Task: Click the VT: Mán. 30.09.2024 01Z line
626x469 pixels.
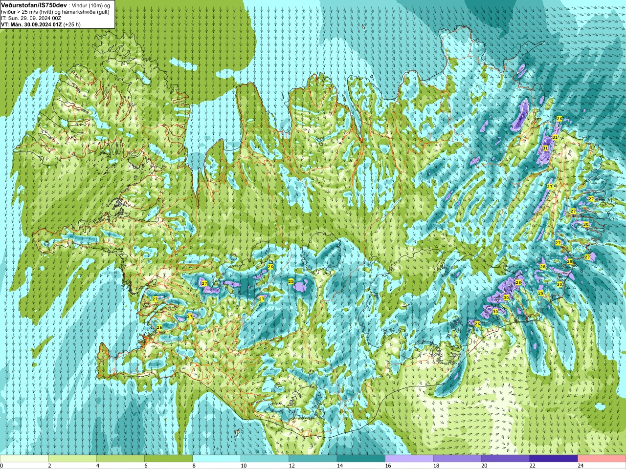Action: pos(41,24)
